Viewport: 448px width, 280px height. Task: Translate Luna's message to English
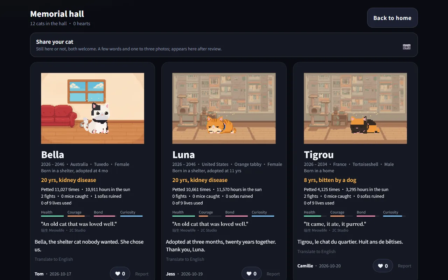pyautogui.click(x=185, y=259)
